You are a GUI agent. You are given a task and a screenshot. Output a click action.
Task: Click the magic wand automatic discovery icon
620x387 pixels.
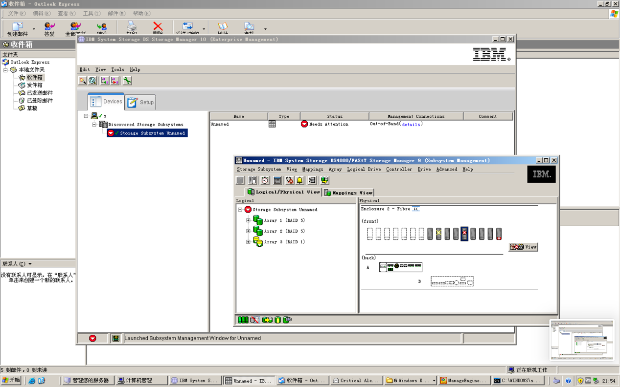83,81
